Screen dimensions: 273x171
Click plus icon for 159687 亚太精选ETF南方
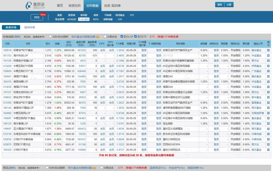click(268, 129)
